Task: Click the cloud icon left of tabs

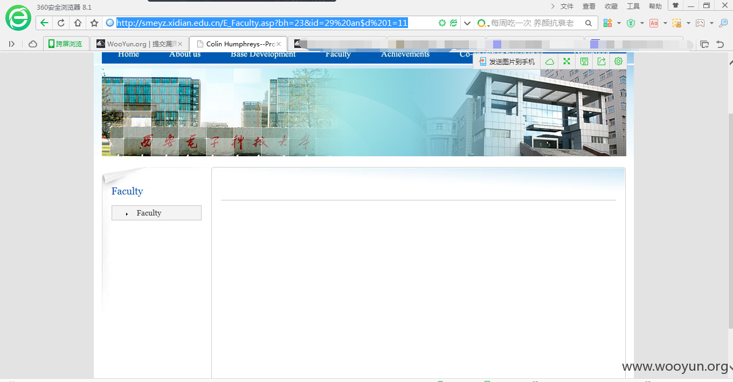Action: click(33, 44)
